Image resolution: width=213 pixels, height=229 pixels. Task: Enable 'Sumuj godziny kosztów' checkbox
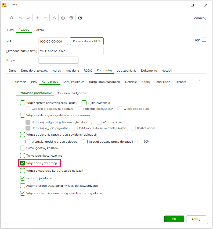[23, 148]
